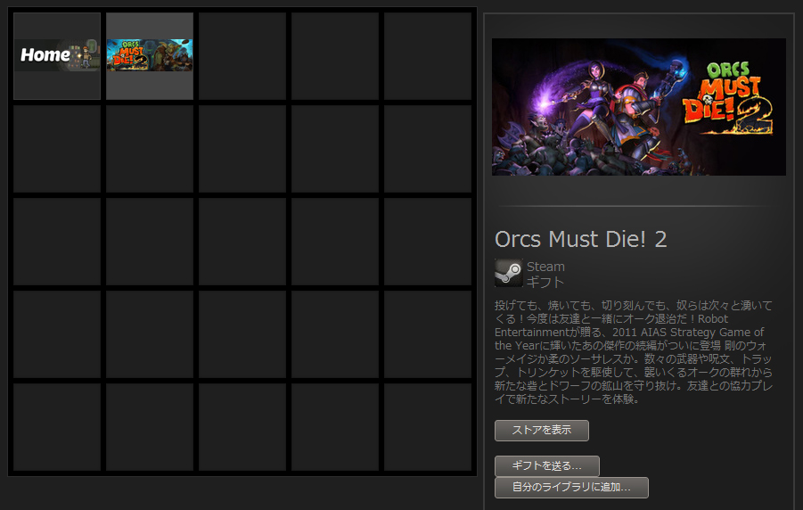Select the empty fourth slot in first row
This screenshot has height=510, width=803.
pos(335,56)
